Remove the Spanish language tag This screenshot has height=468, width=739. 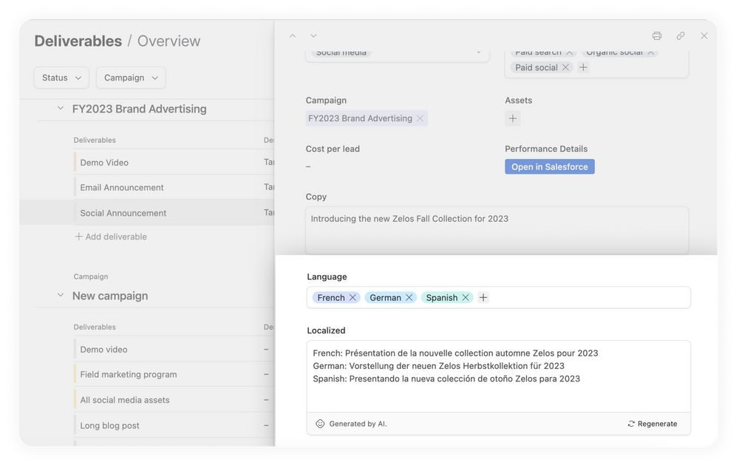click(x=466, y=297)
